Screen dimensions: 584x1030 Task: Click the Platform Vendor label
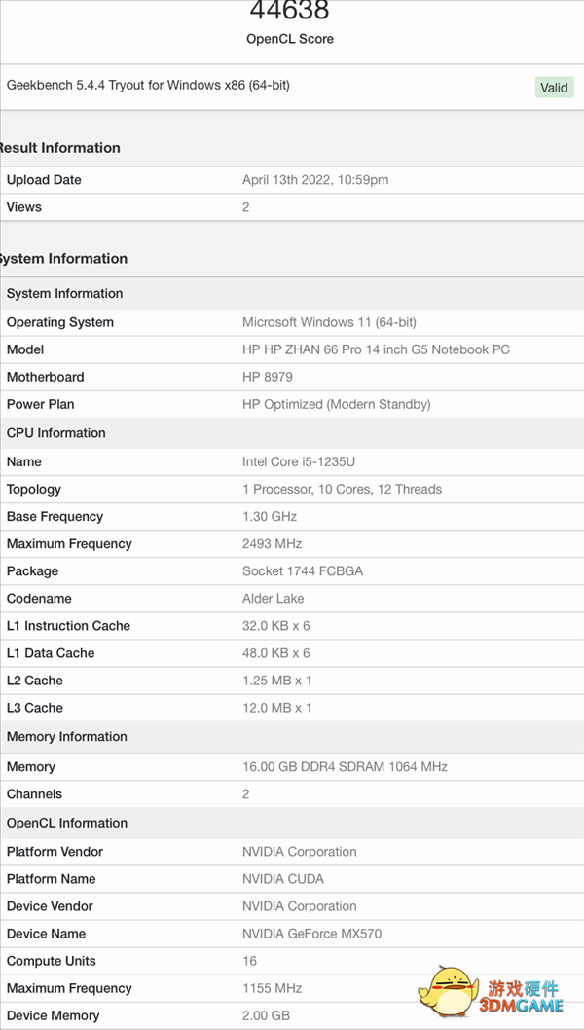(x=55, y=852)
